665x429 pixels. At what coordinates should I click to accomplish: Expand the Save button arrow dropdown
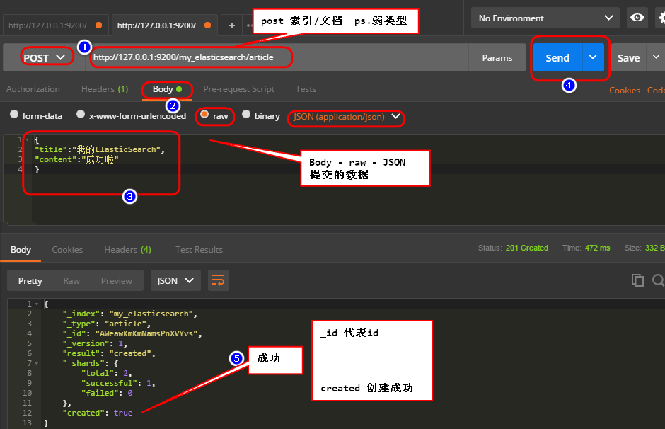(x=656, y=57)
